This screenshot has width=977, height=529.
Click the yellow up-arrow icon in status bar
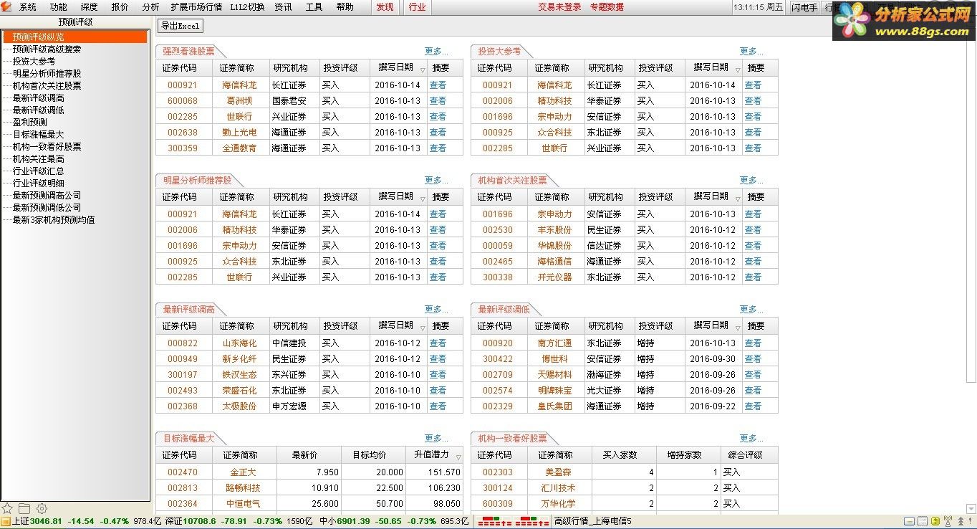pos(935,522)
